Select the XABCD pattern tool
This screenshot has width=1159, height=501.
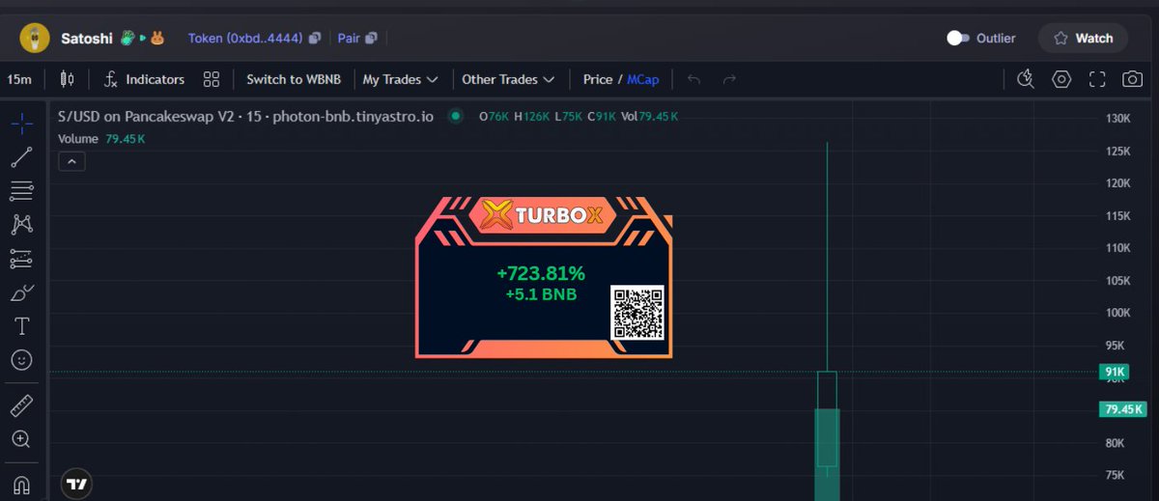[x=21, y=224]
